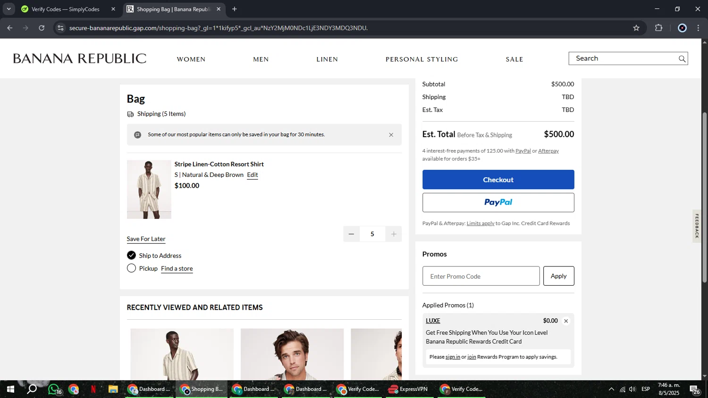The width and height of the screenshot is (708, 398).
Task: Bookmark this page with star icon
Action: point(636,28)
